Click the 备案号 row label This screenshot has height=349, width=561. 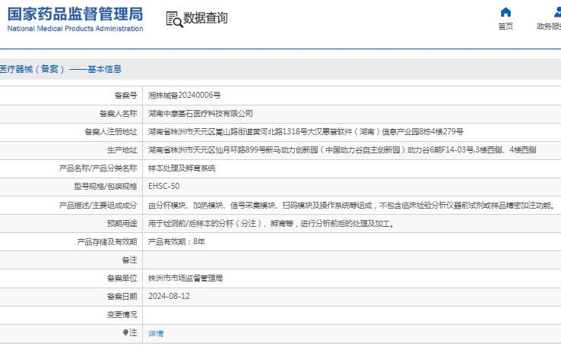125,96
